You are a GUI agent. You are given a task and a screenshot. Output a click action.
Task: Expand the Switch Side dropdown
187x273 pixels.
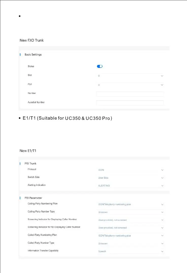(x=130, y=178)
